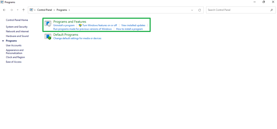Expand chevron after Programs breadcrumb
Image resolution: width=277 pixels, height=129 pixels.
69,10
